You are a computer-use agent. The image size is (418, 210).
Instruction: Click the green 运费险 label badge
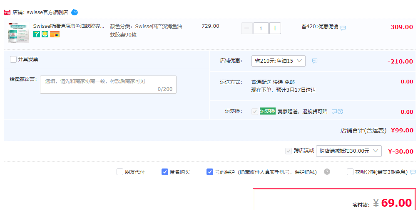(268, 111)
